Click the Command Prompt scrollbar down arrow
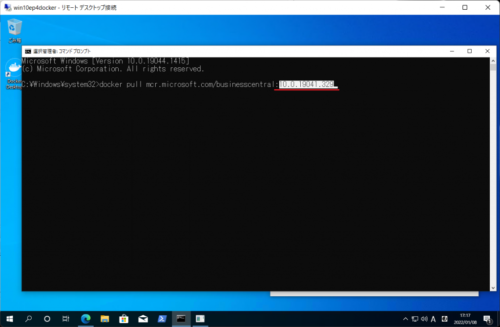The image size is (500, 327). pyautogui.click(x=493, y=288)
